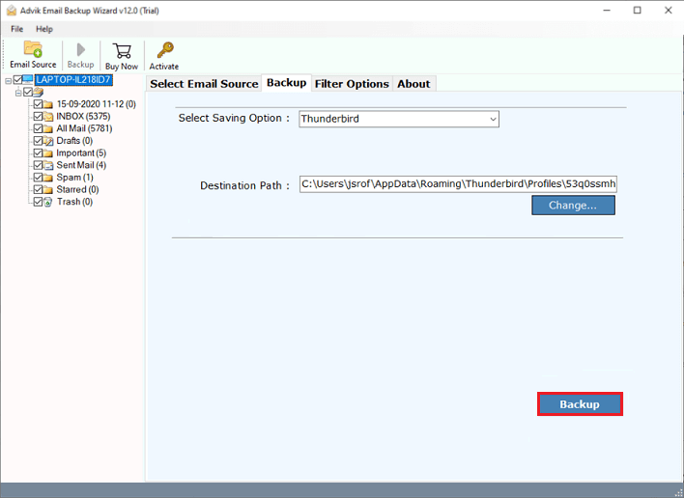Select the Drafts (0) folder label
The height and width of the screenshot is (498, 684).
pos(74,141)
